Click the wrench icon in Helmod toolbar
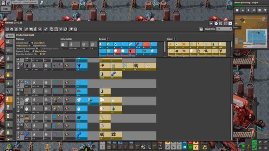 pyautogui.click(x=26, y=29)
